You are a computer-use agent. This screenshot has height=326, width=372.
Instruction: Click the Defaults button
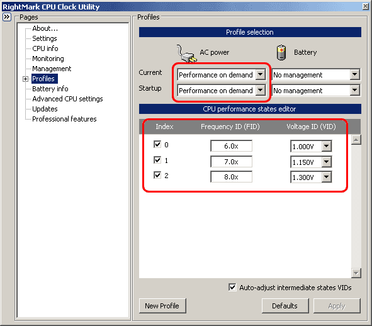(x=285, y=306)
